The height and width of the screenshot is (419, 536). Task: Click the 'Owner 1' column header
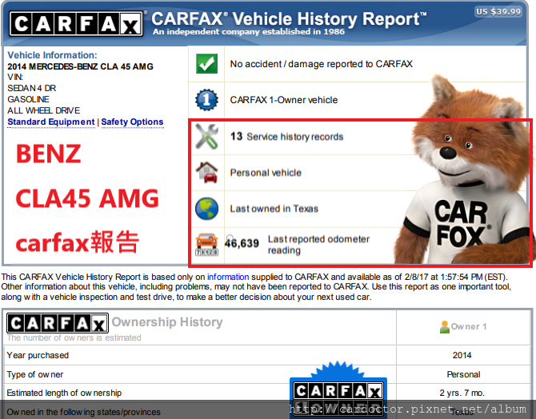[469, 327]
